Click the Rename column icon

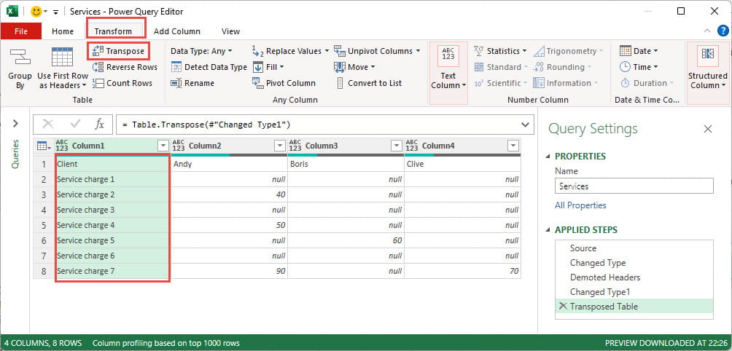pos(176,83)
